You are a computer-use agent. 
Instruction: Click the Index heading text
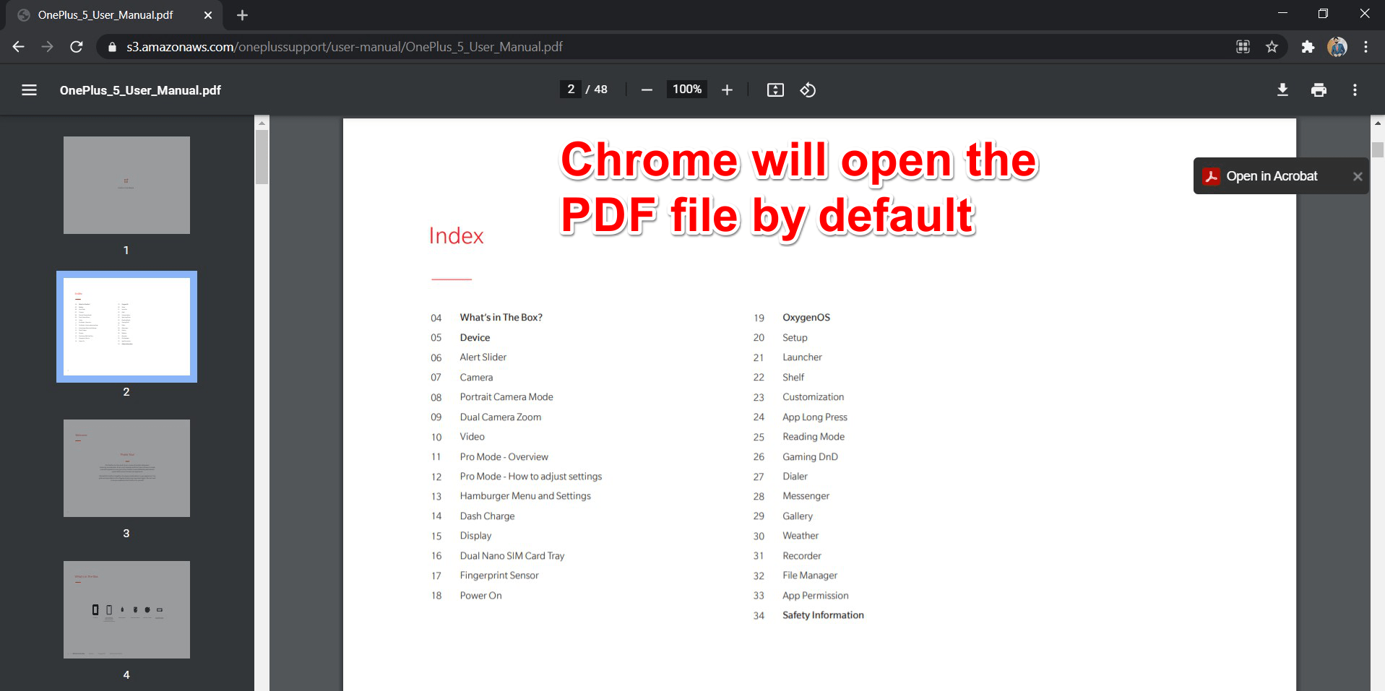point(457,236)
